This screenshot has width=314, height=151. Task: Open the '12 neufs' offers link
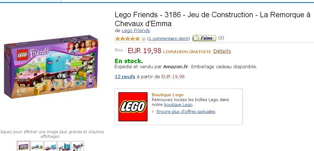(x=125, y=77)
